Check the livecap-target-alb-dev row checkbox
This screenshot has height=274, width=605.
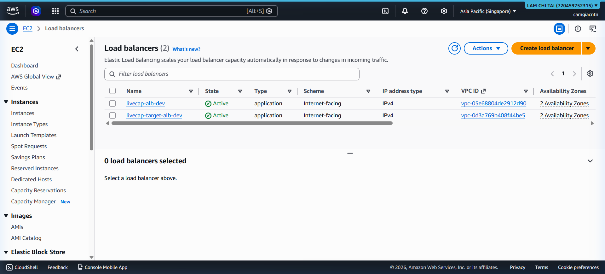coord(112,115)
